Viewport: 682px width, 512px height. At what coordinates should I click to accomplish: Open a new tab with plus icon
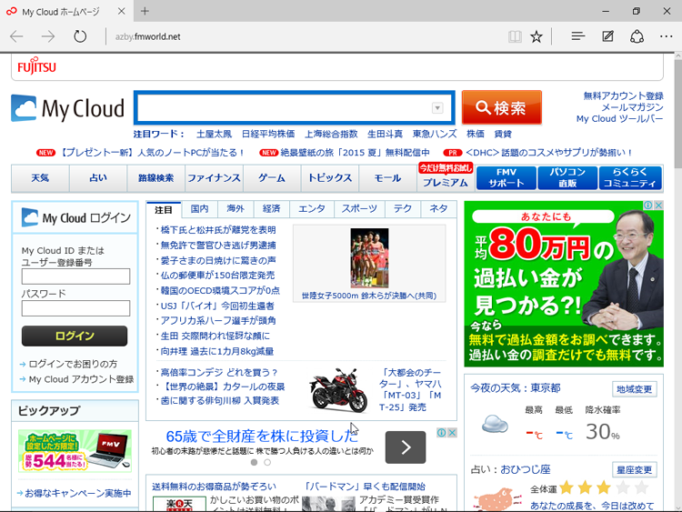(145, 11)
